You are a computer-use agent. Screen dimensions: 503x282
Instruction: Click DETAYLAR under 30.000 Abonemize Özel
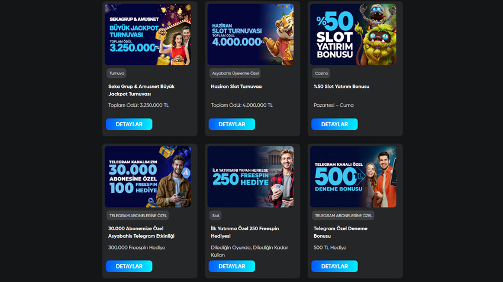point(129,266)
